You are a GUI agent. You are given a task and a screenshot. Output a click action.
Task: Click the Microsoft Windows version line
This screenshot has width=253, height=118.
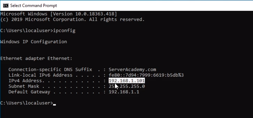pos(58,14)
